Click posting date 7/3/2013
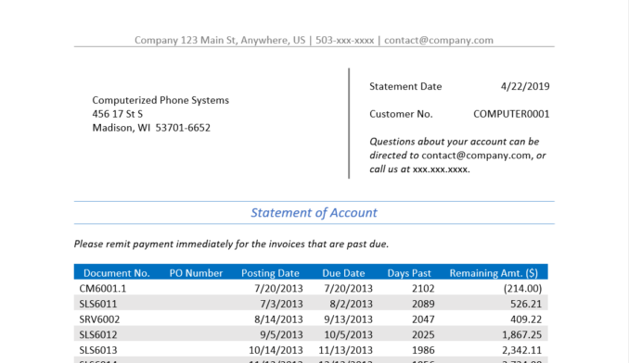Viewport: 629px width, 363px height. 281,304
